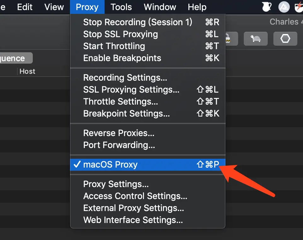Screen dimensions: 303x240
Task: Select Enable Breakpoints in the Proxy menu
Action: (122, 58)
